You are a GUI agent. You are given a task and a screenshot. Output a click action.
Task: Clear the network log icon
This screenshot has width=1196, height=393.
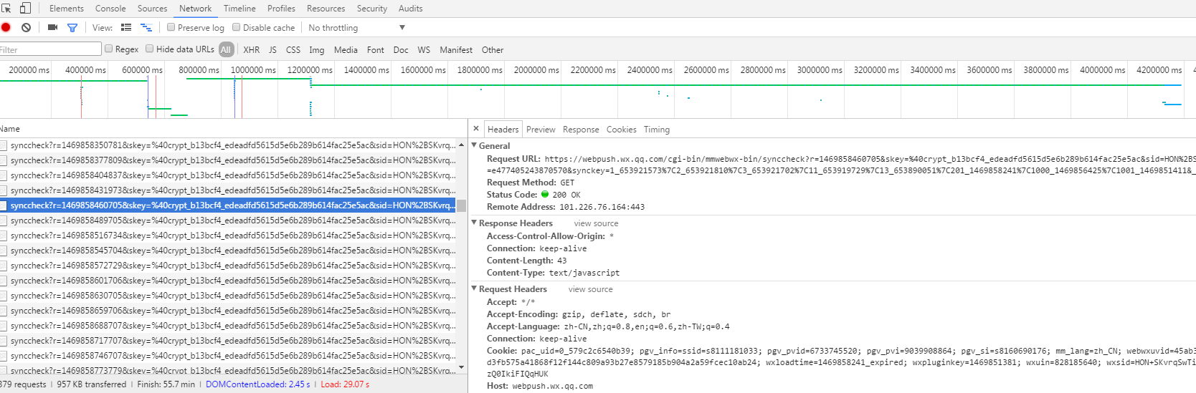(26, 27)
